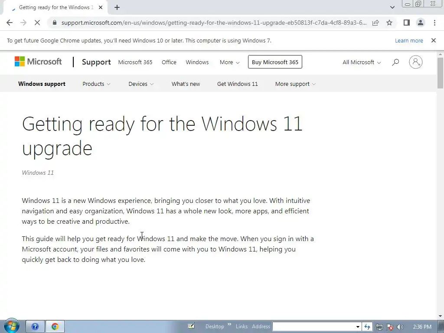Select the browser tab titled Getting ready
The height and width of the screenshot is (333, 444).
[55, 8]
